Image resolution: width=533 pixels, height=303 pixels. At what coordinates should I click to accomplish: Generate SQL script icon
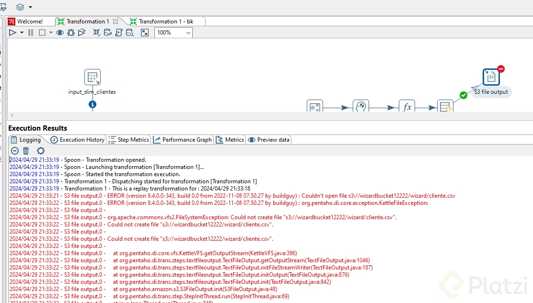pyautogui.click(x=119, y=33)
